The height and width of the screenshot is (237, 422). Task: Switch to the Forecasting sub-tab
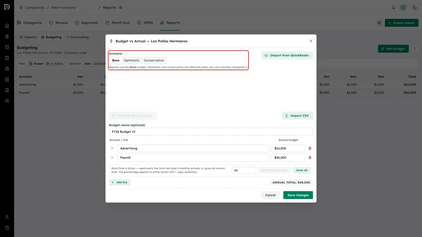pyautogui.click(x=77, y=37)
